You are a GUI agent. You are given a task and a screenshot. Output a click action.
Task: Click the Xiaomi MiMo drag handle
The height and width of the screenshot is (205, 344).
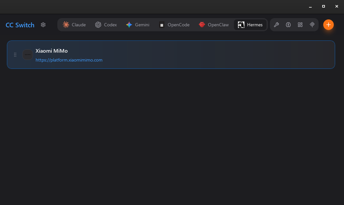(15, 55)
